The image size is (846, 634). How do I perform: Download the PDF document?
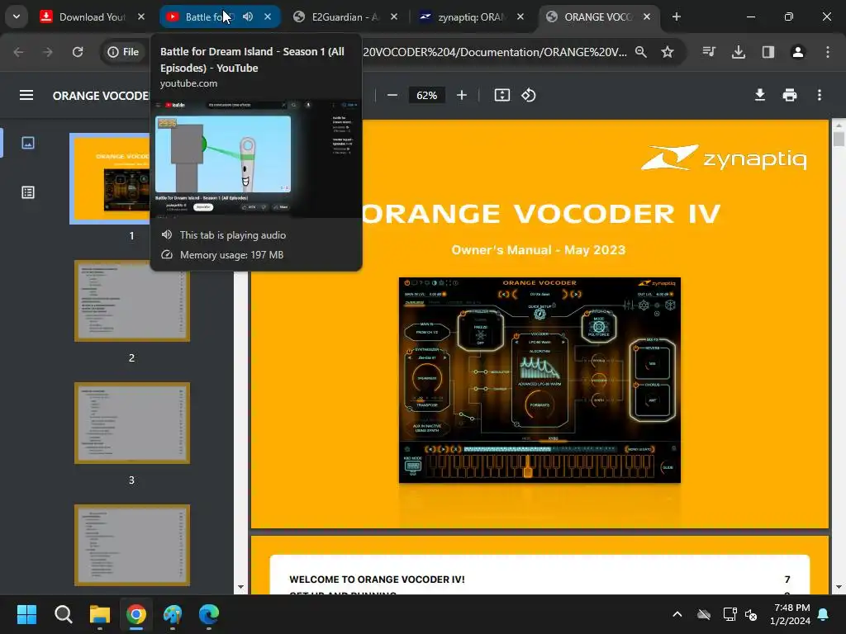[x=760, y=96]
